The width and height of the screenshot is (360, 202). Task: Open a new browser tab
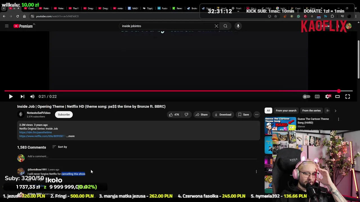pos(321,8)
